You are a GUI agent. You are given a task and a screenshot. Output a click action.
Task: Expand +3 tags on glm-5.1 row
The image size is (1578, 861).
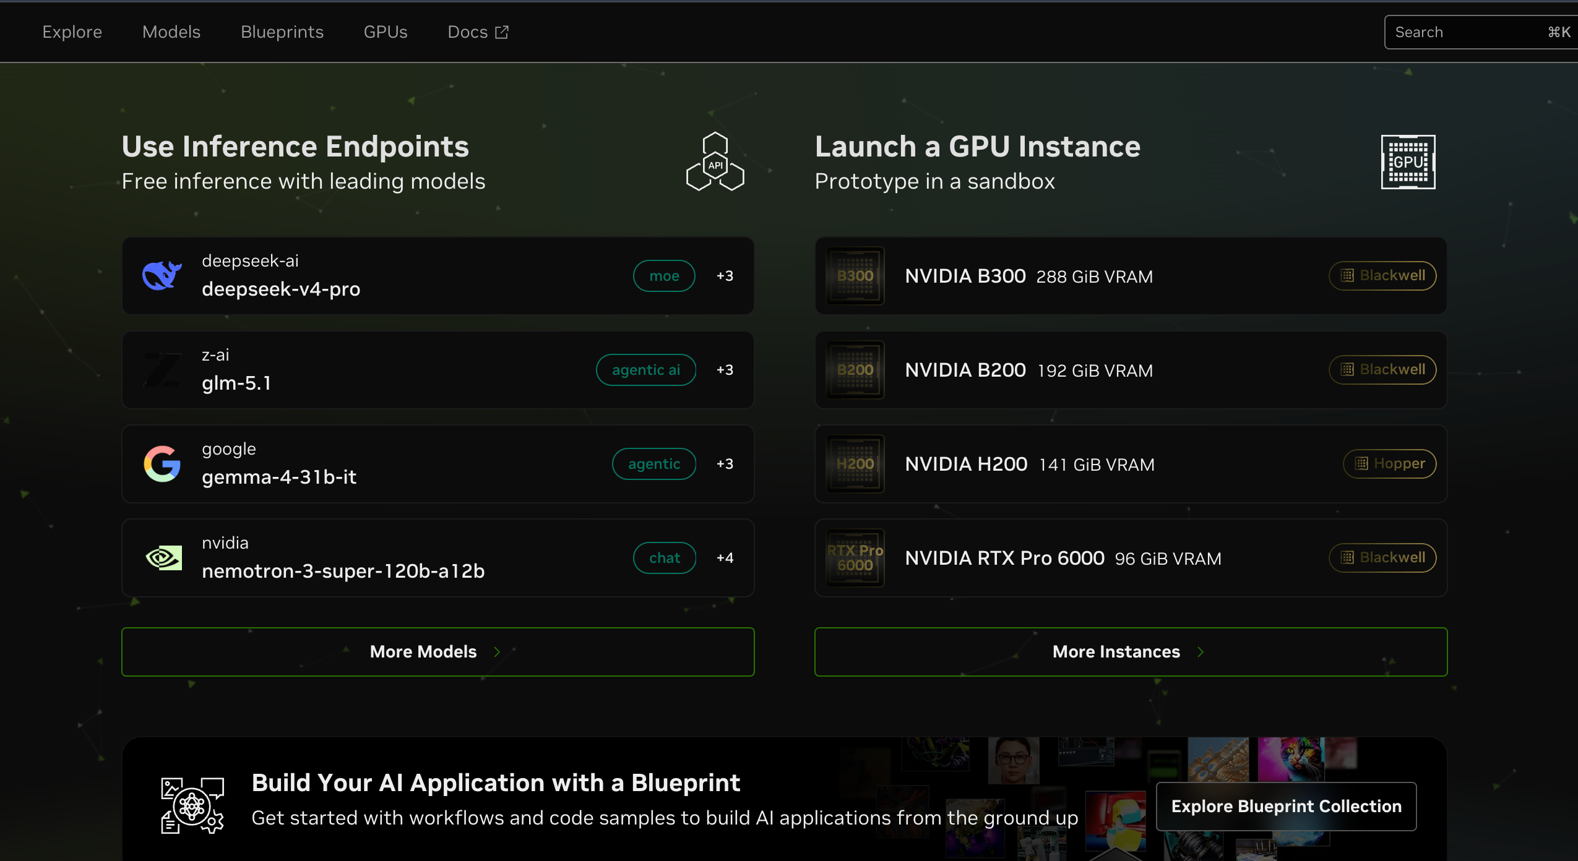pos(725,370)
